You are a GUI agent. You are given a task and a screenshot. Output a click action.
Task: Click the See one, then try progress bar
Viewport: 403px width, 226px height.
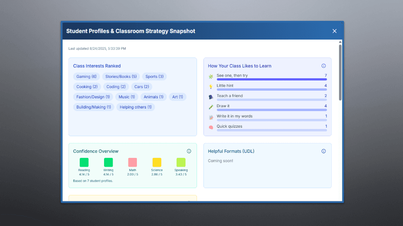pos(272,80)
